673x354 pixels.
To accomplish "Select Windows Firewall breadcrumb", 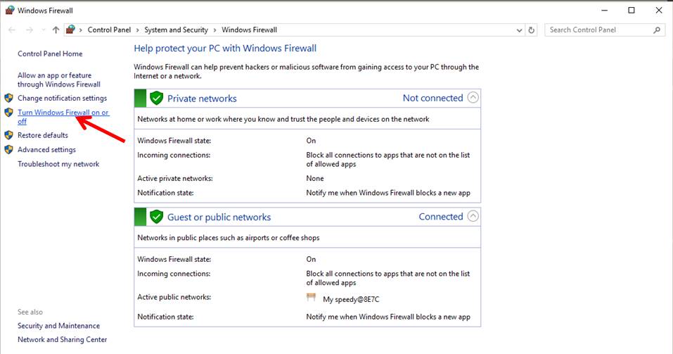I will click(x=250, y=30).
